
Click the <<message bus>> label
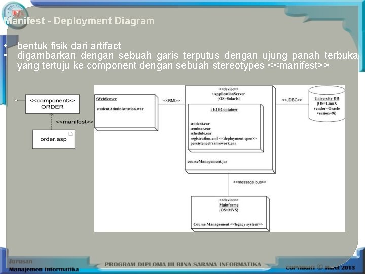pos(249,182)
